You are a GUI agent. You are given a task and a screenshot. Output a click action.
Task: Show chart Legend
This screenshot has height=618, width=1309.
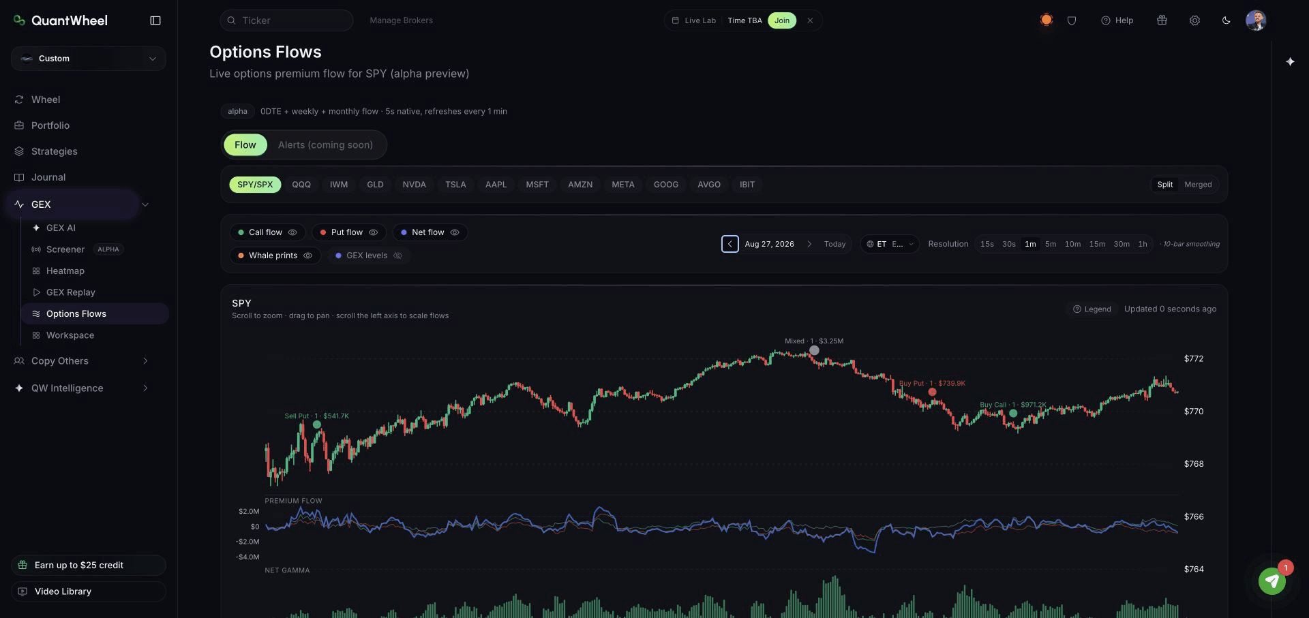click(x=1092, y=309)
